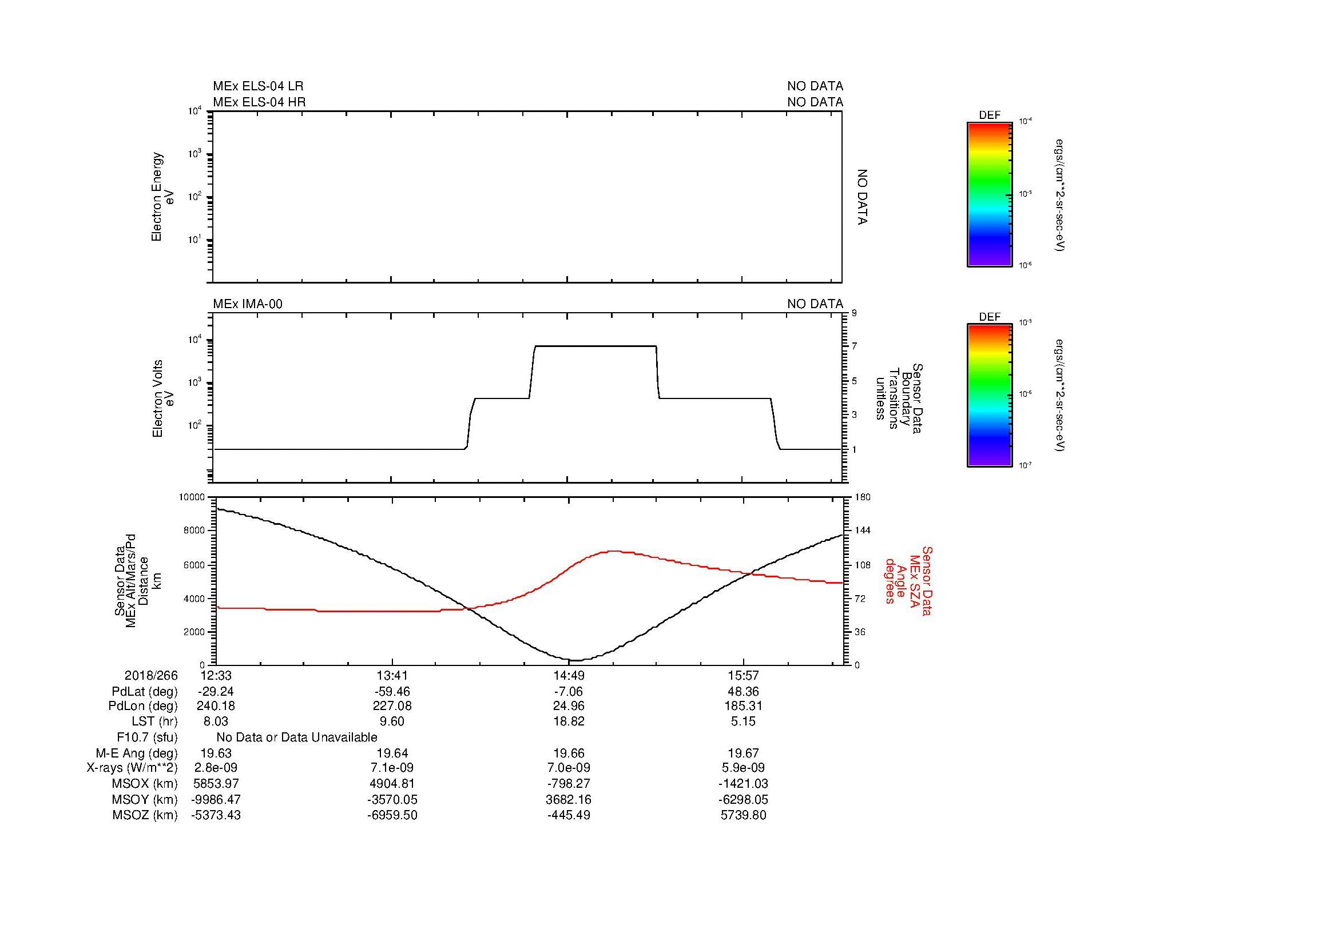This screenshot has height=945, width=1338.
Task: Click the 12:33 time tick label
Action: [216, 675]
